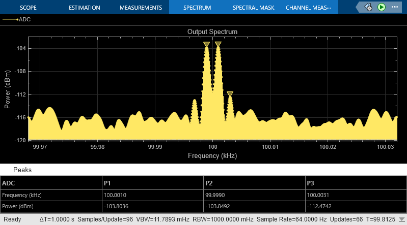Open the Measurements tab
The height and width of the screenshot is (225, 407).
point(141,8)
